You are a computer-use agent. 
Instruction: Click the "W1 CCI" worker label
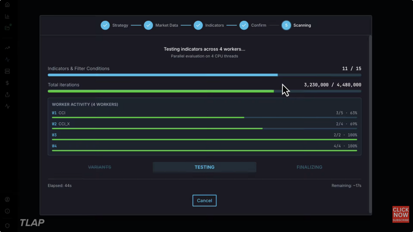(59, 113)
